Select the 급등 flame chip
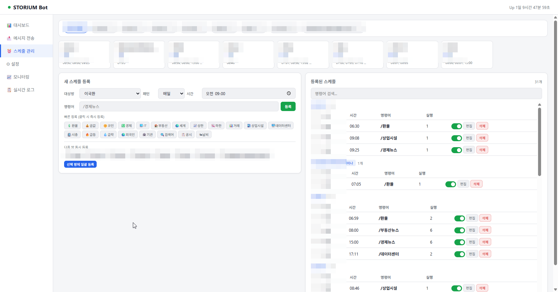Screen dimensions: 558x292 [x=90, y=135]
